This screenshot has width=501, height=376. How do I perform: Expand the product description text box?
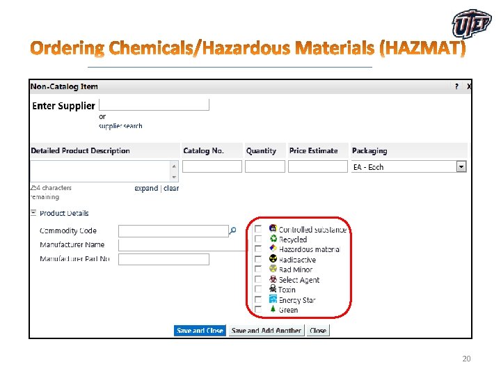146,188
